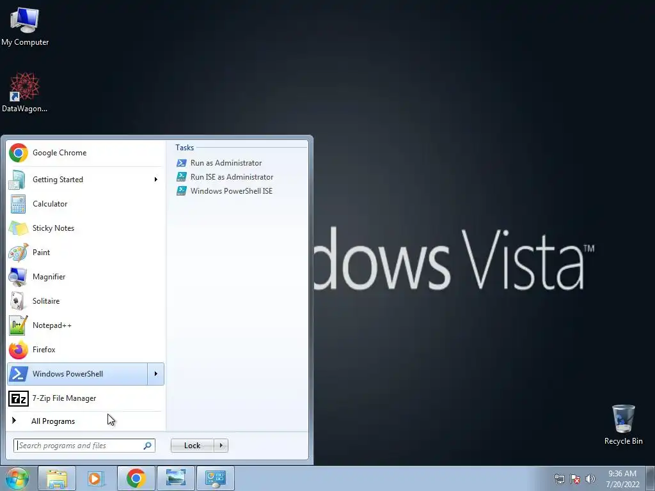Open Windows Explorer in the taskbar
The height and width of the screenshot is (491, 655).
pyautogui.click(x=57, y=478)
